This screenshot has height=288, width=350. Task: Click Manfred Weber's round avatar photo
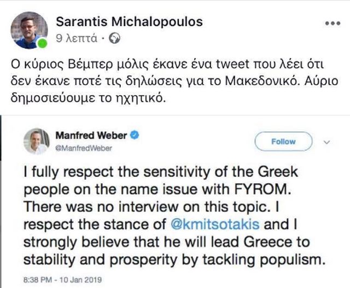[x=36, y=142]
